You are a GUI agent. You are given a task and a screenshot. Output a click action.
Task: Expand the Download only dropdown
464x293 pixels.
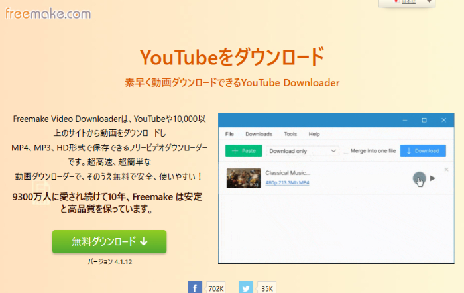[302, 151]
